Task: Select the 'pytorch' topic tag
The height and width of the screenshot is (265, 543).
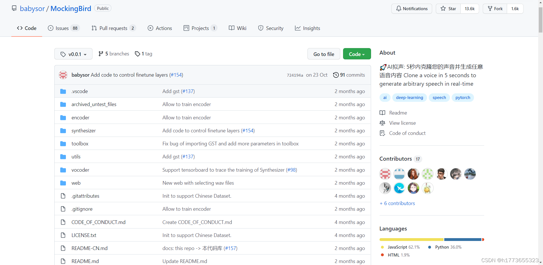Action: (463, 98)
